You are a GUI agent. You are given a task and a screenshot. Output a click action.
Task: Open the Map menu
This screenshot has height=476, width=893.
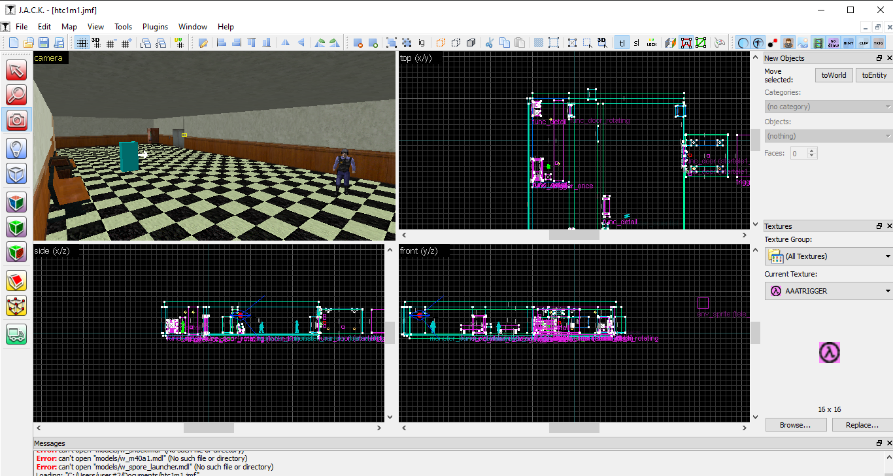[x=69, y=27]
